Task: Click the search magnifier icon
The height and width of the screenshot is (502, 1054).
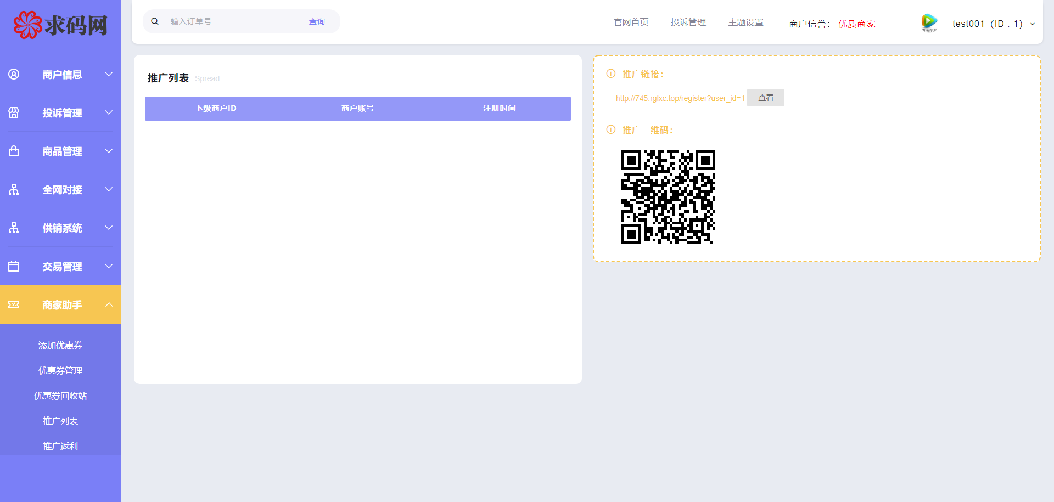Action: tap(155, 21)
